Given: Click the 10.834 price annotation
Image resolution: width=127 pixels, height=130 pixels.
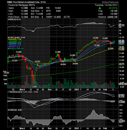Looking at the screenshot, I should [63, 64].
